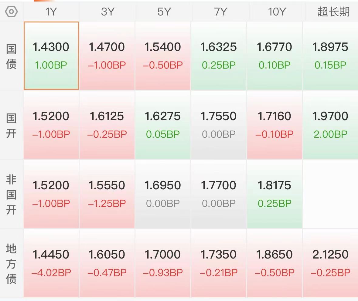The image size is (358, 301).
Task: Select the 3Y column header
Action: point(107,12)
